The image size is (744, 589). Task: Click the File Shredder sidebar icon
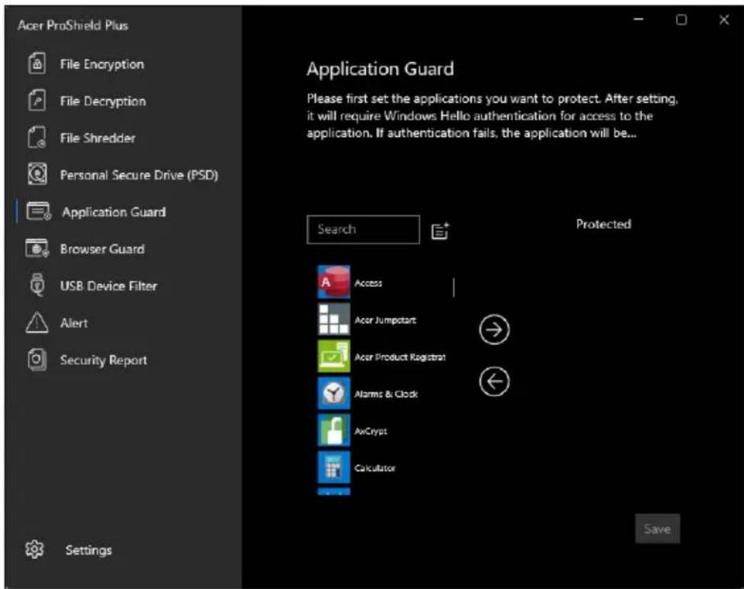tap(37, 138)
